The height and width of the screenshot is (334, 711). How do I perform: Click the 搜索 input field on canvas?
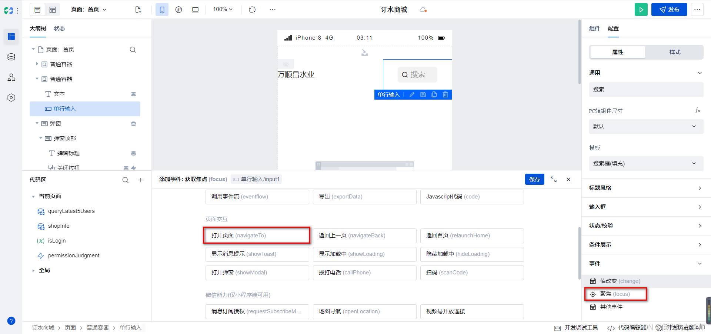[x=417, y=74]
